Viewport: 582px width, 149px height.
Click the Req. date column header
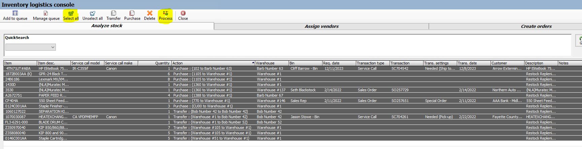tap(339, 63)
